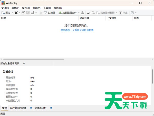Click the horizontal scrollbar thumb
154x116 pixels.
33,59
